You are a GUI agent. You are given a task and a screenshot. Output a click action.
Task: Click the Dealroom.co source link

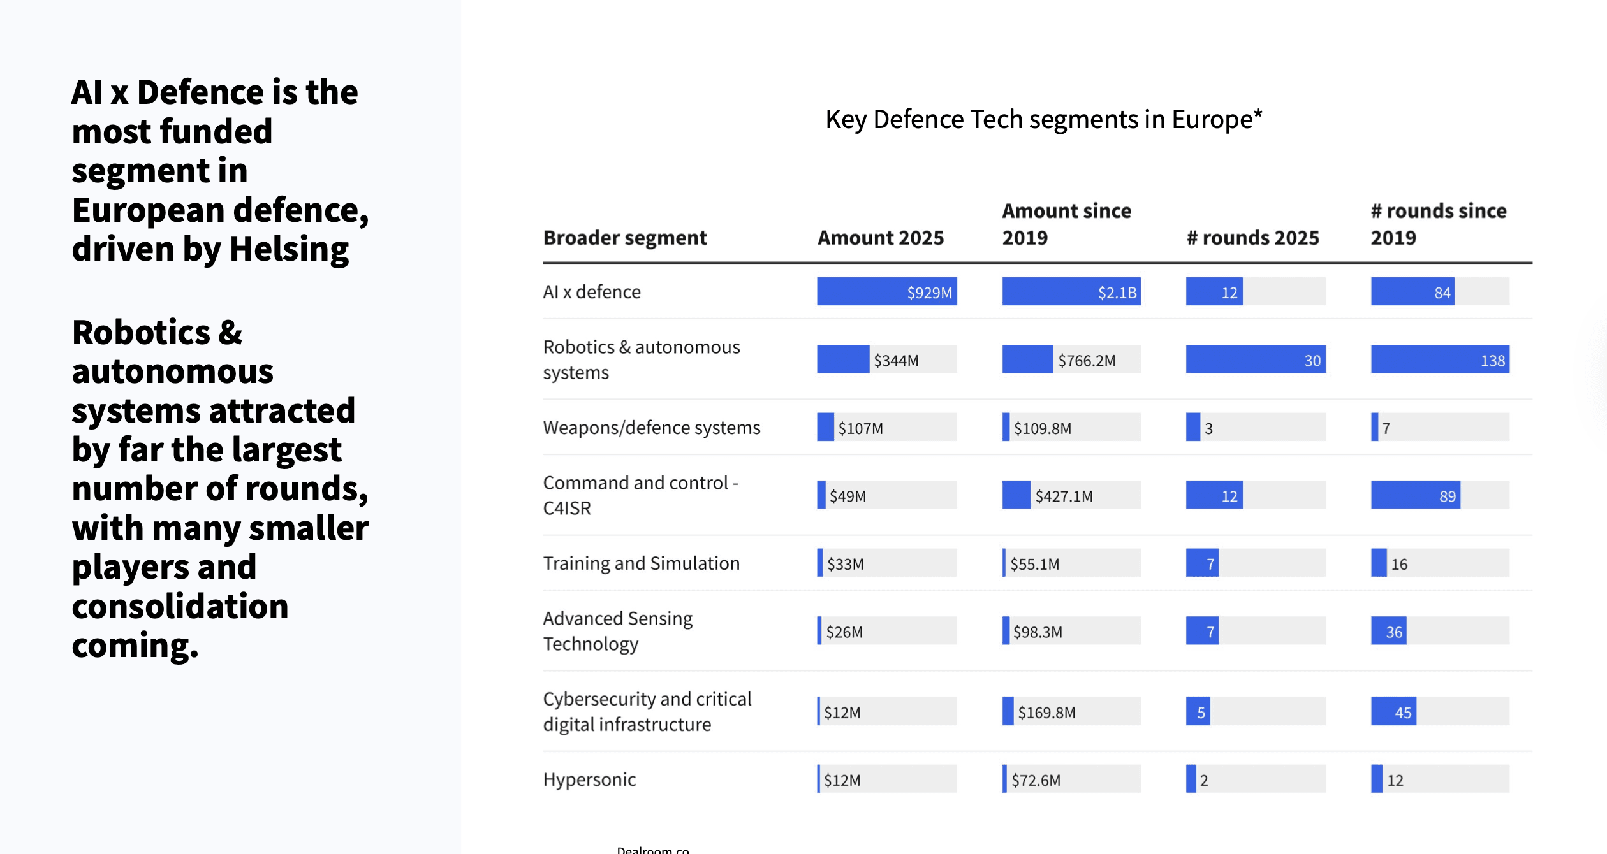[652, 850]
